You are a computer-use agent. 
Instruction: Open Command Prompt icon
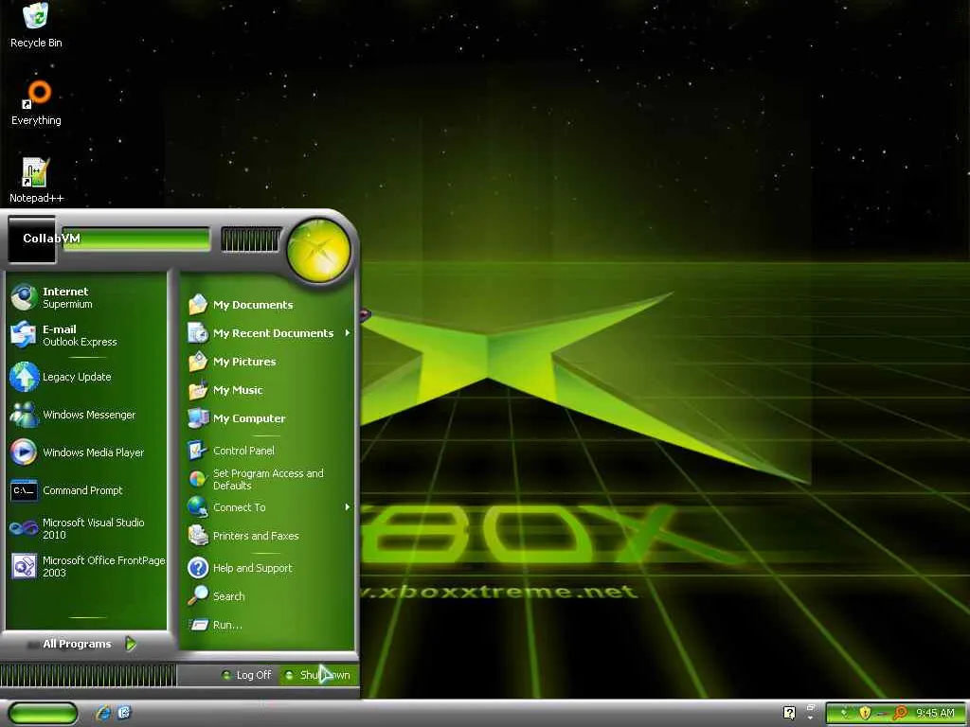coord(24,490)
